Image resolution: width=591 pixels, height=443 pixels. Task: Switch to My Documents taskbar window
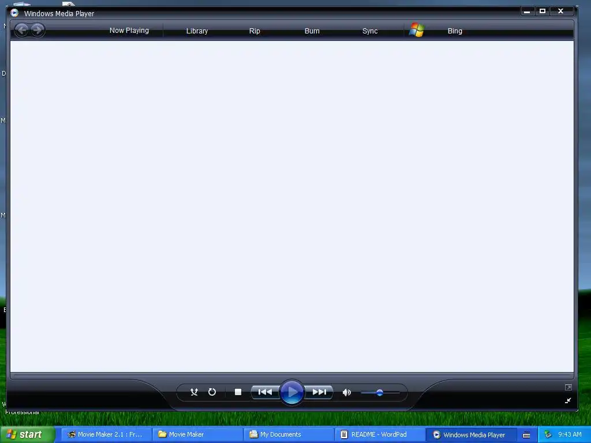289,434
